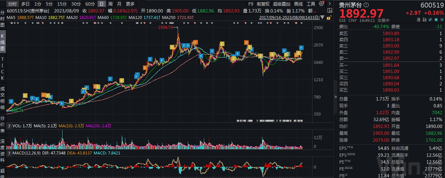Click the plus icon to add to watchlist
This screenshot has height=178, width=445.
(442, 20)
